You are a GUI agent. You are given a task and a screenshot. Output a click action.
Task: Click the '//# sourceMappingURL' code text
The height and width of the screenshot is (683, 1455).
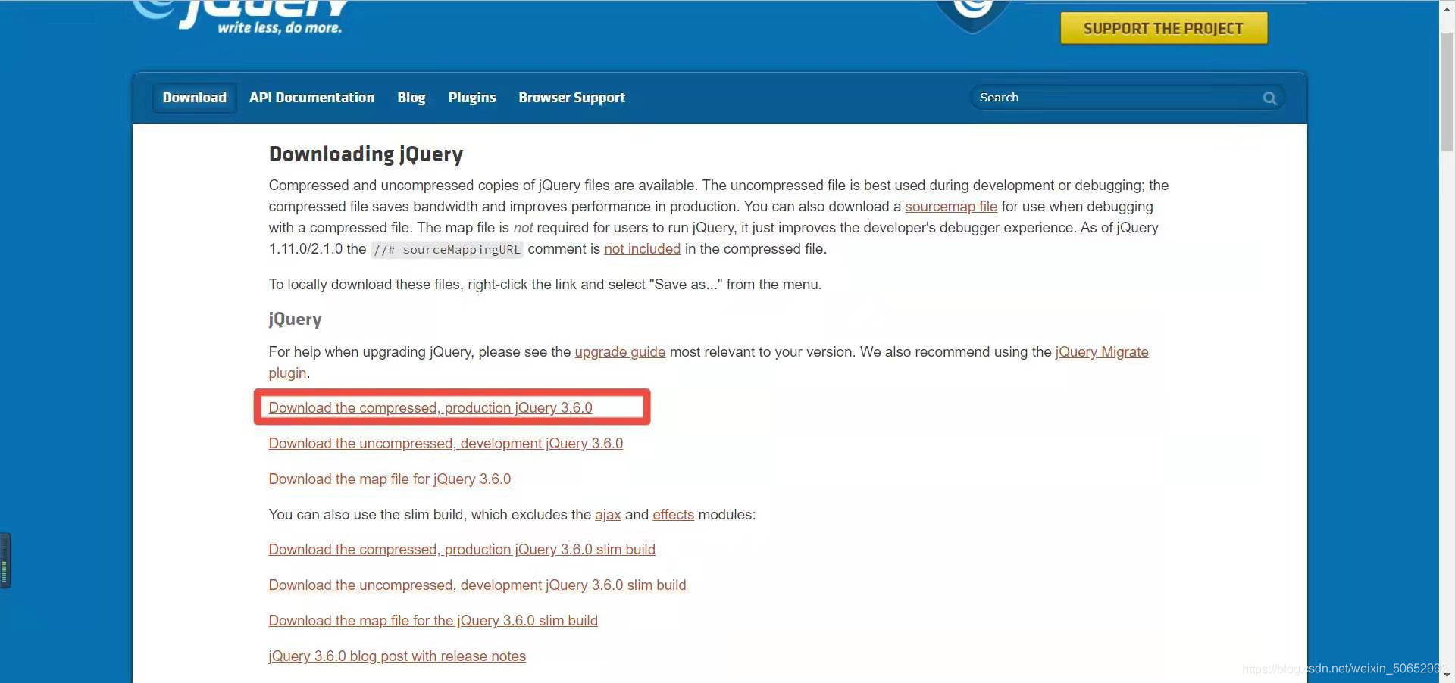(446, 250)
